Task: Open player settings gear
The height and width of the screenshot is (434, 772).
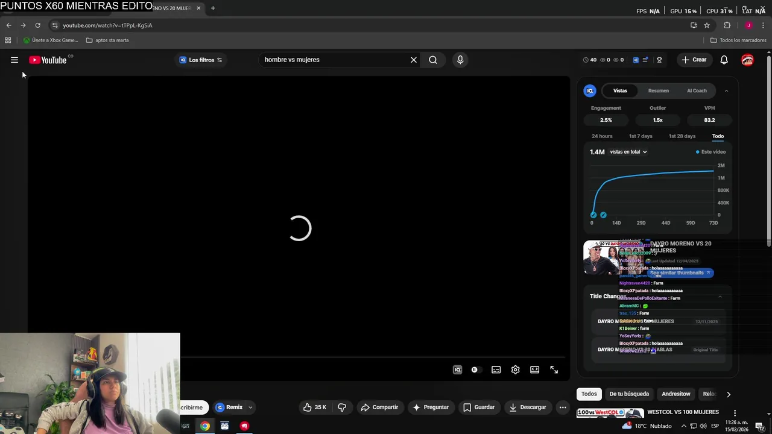Action: [x=515, y=370]
